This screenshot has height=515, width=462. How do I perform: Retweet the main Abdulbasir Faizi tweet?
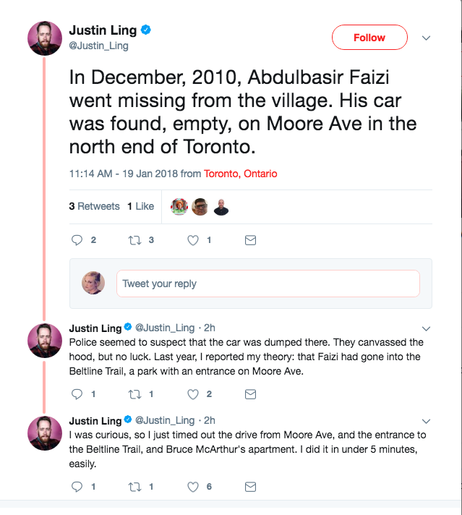tap(135, 240)
